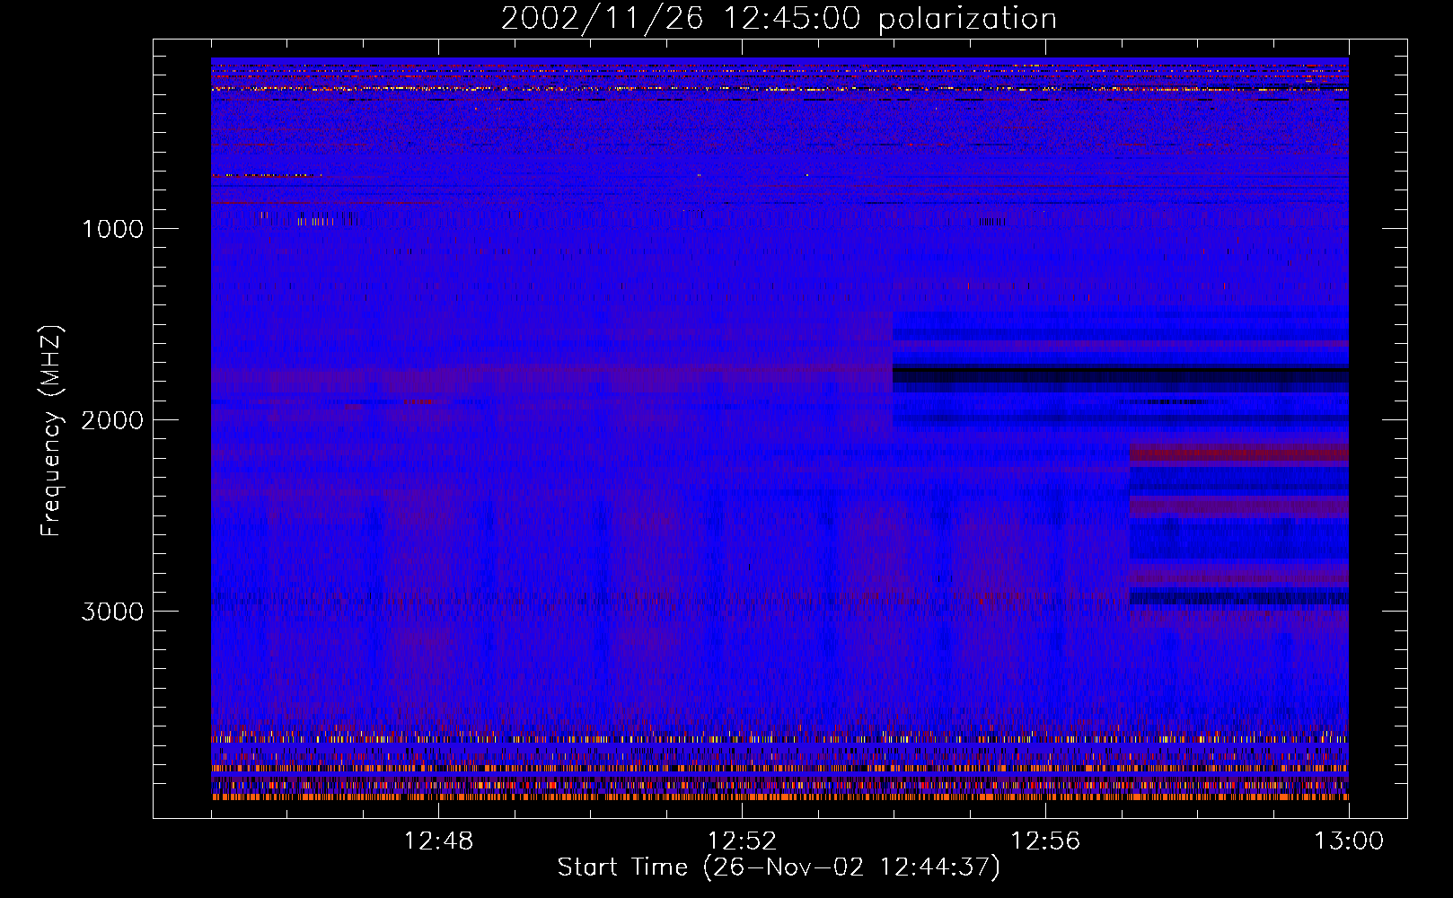Click the 13:00 time axis label

pyautogui.click(x=1349, y=841)
